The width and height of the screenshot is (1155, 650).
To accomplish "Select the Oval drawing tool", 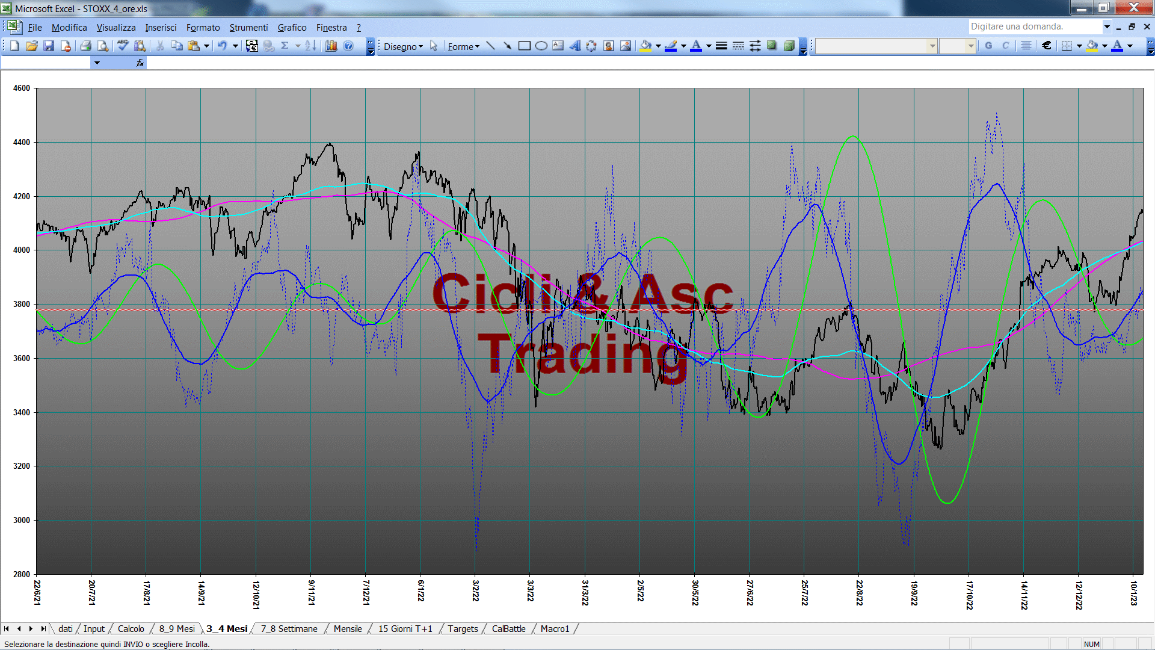I will point(541,46).
